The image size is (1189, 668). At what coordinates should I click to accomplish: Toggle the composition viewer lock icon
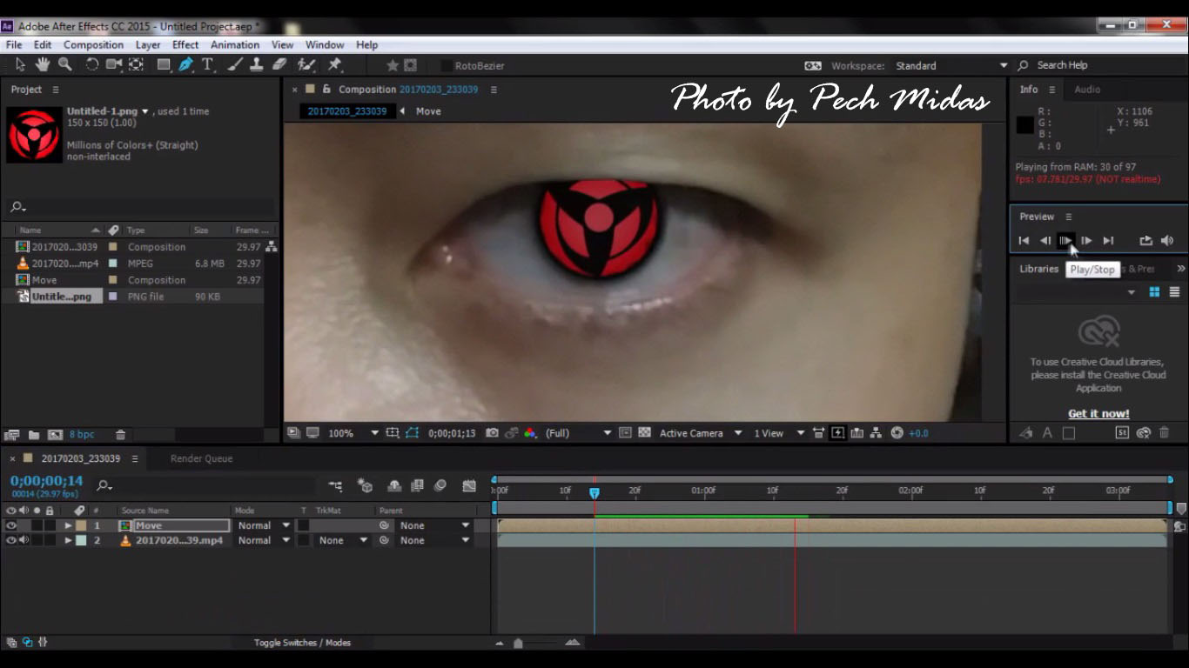[x=327, y=89]
